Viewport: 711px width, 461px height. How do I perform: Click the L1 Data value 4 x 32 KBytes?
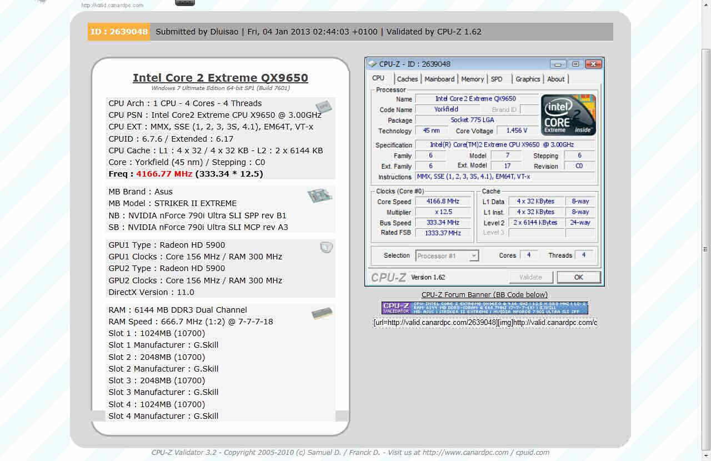pos(535,202)
